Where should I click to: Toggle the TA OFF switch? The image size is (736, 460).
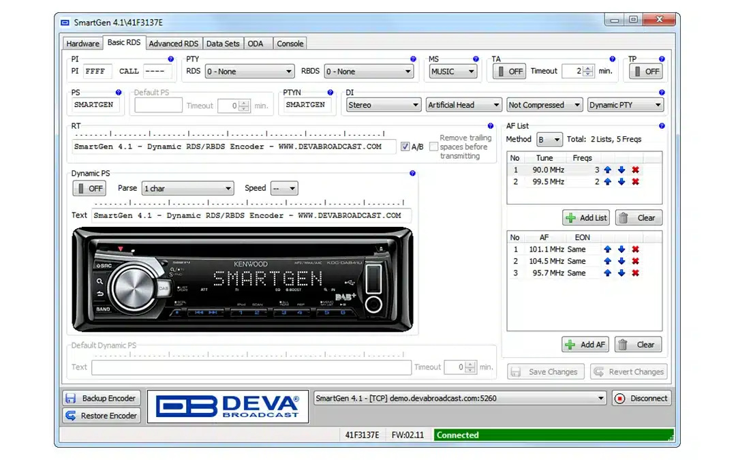click(x=509, y=72)
